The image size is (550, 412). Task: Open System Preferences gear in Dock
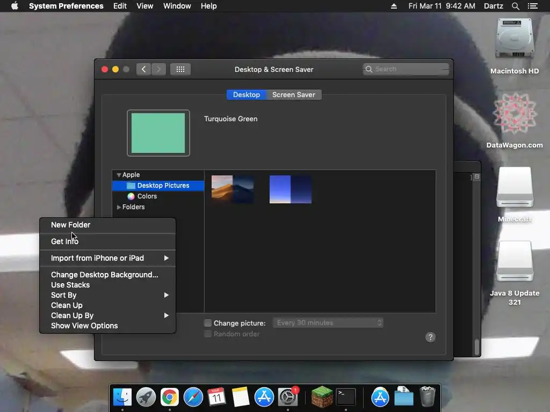pos(288,398)
